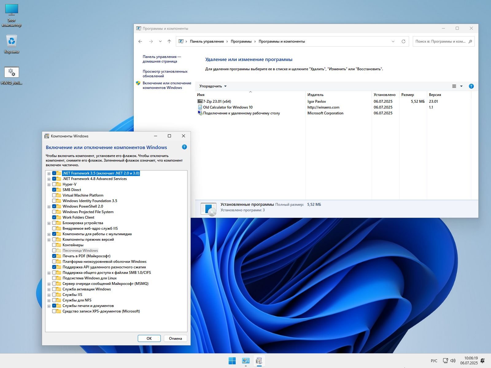Screen dimensions: 491x368
Task: Sort by the Размер column header
Action: (x=413, y=95)
